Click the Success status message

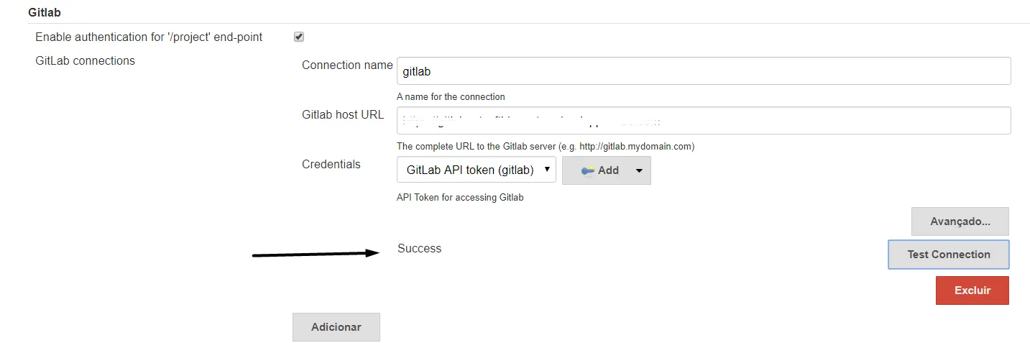[x=419, y=249]
